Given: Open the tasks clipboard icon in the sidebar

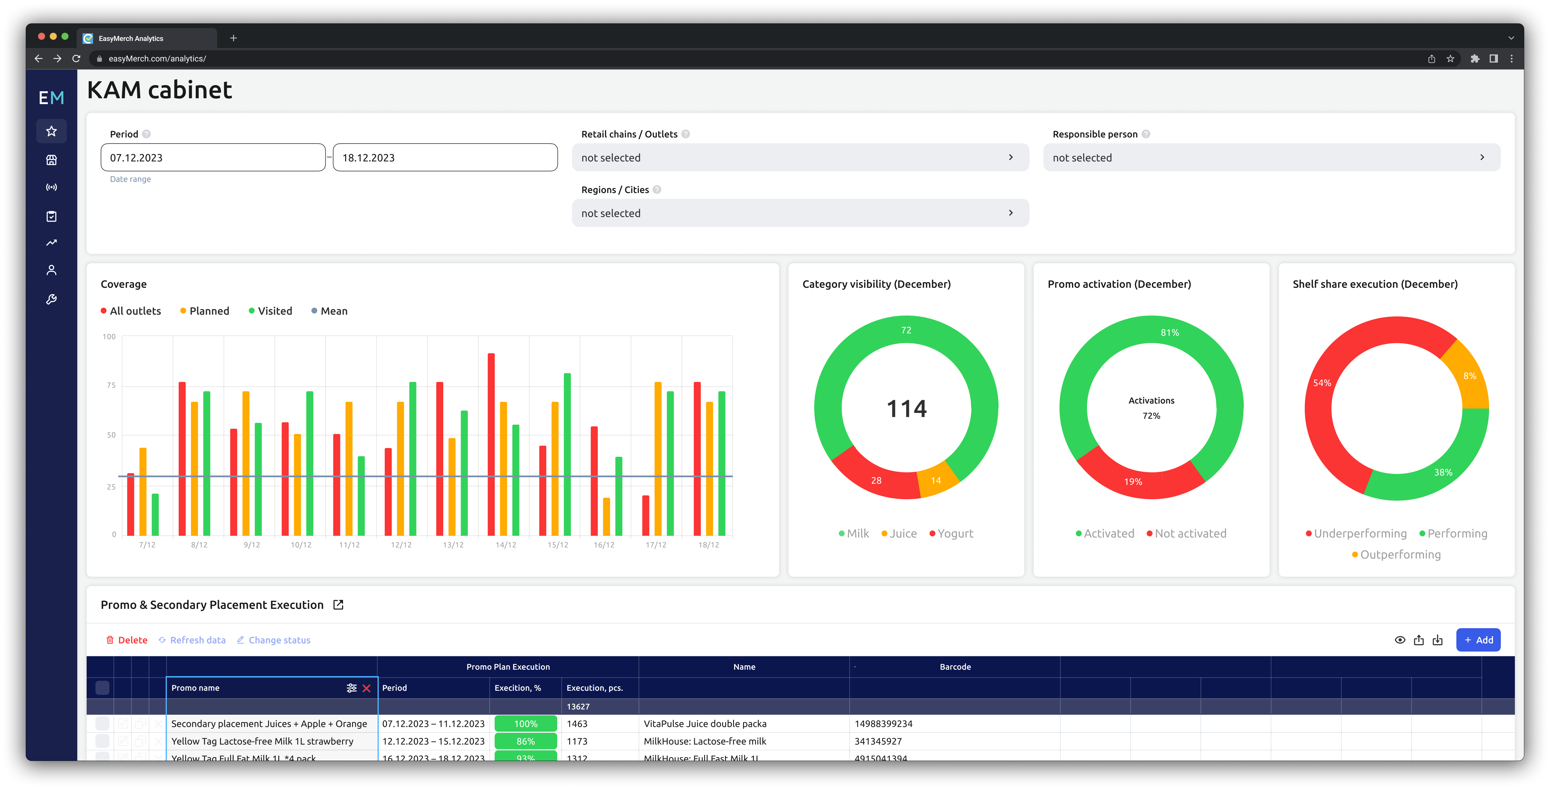Looking at the screenshot, I should [x=51, y=216].
